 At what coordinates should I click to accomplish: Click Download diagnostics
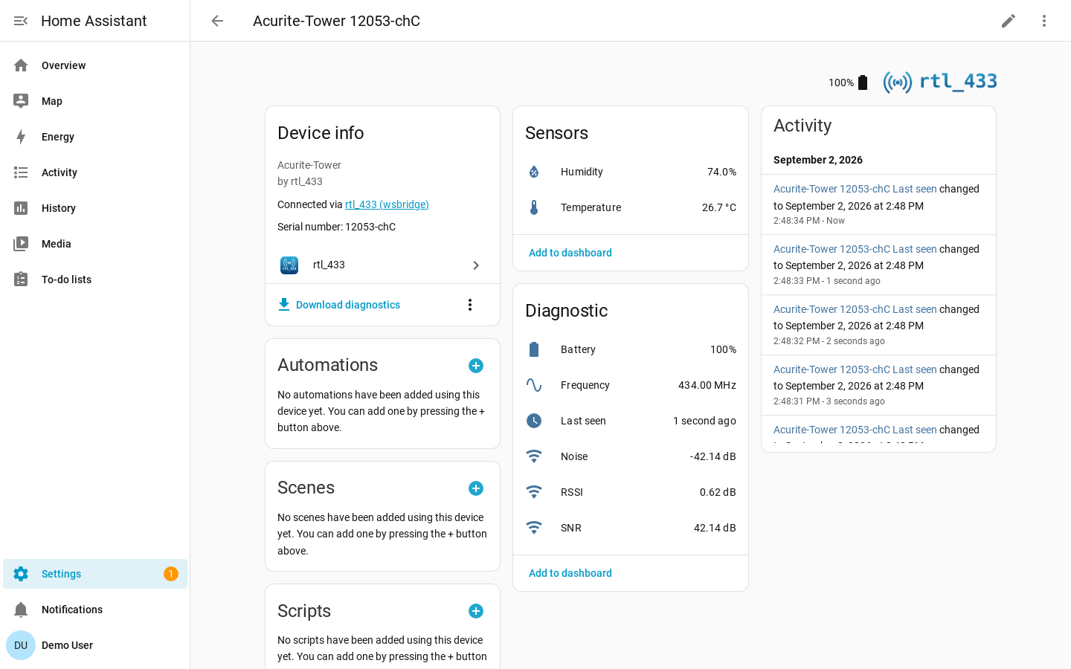click(339, 305)
